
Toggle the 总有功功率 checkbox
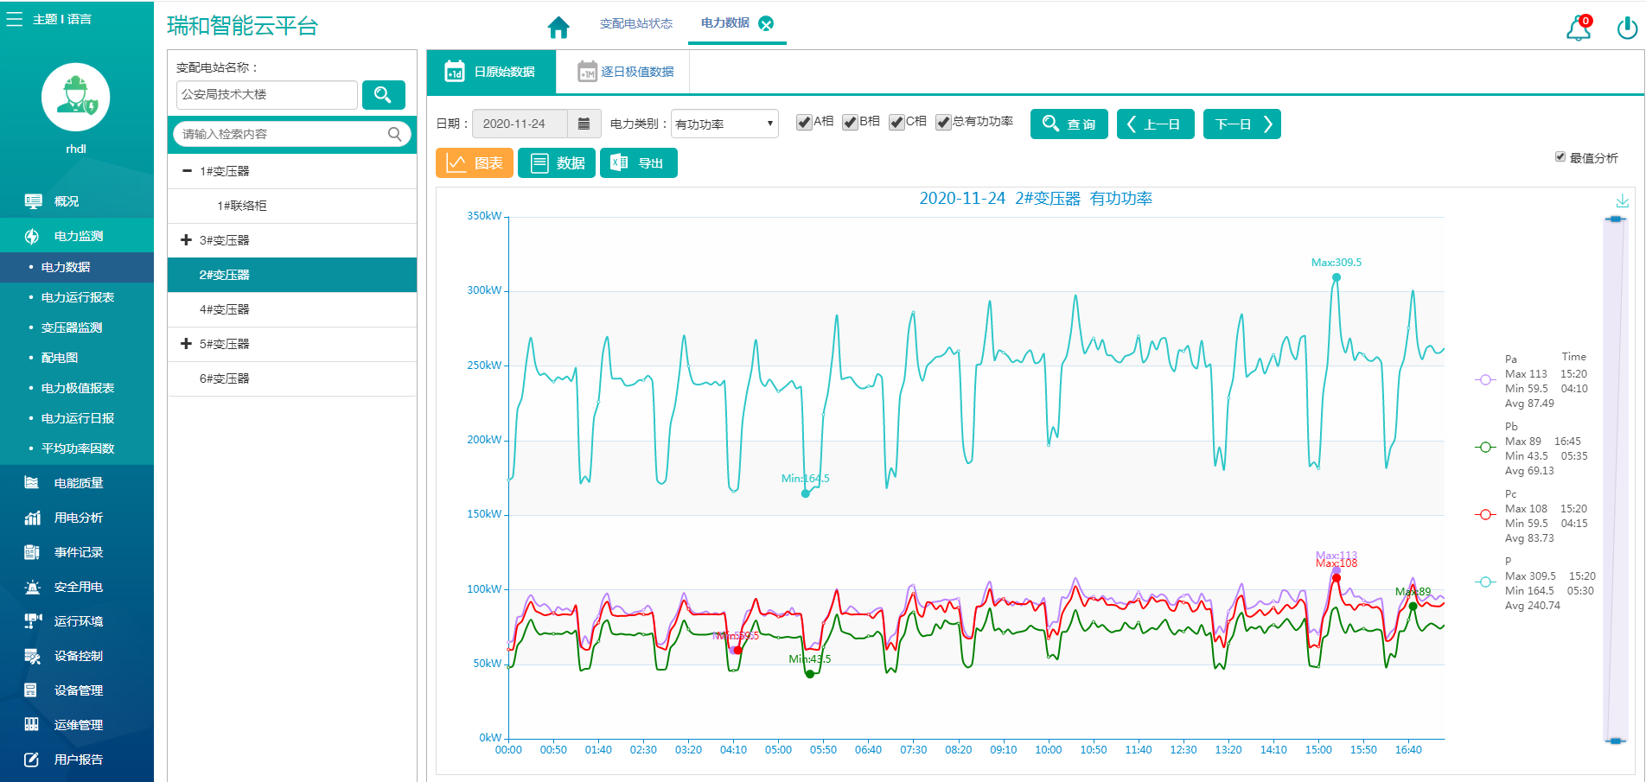coord(943,123)
